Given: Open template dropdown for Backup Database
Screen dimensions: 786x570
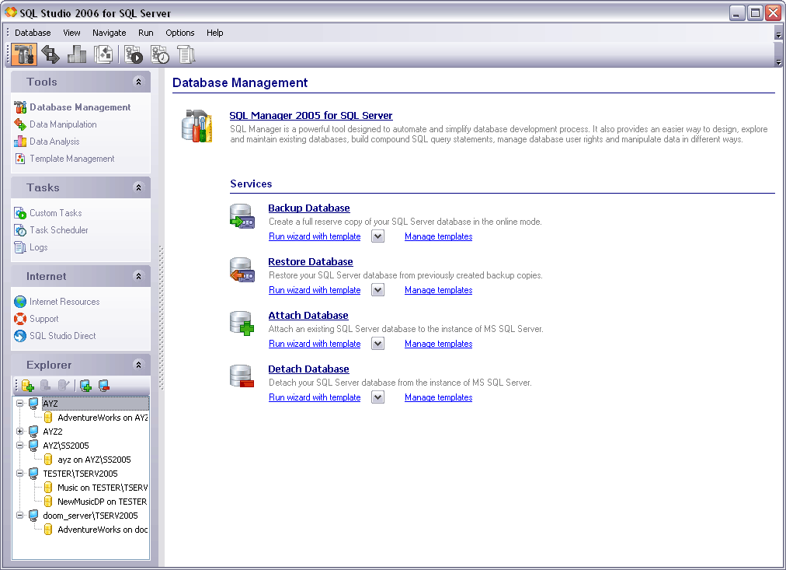Looking at the screenshot, I should pyautogui.click(x=377, y=236).
